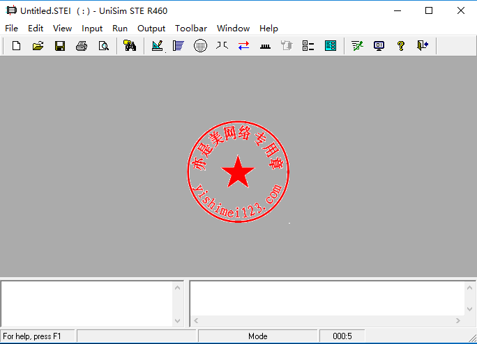Click 'For help, press F1' status text

pos(32,336)
